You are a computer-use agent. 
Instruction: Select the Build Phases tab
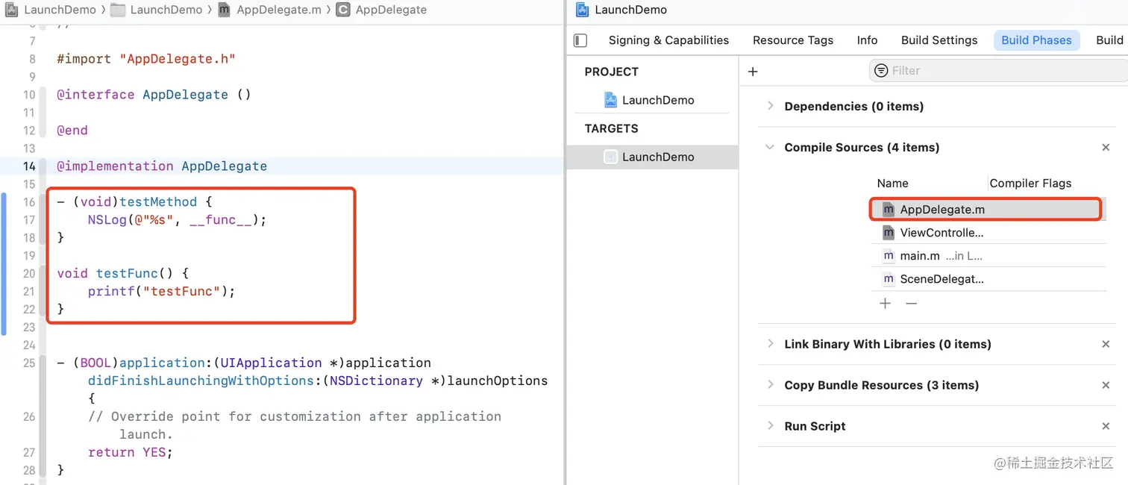(x=1036, y=40)
